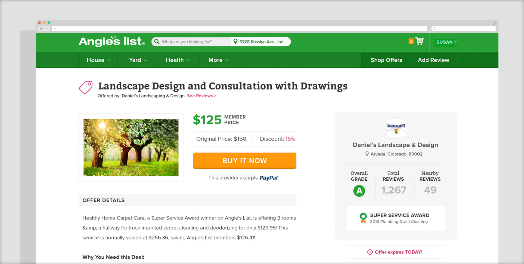
Task: Expand the Health menu dropdown
Action: click(x=178, y=60)
